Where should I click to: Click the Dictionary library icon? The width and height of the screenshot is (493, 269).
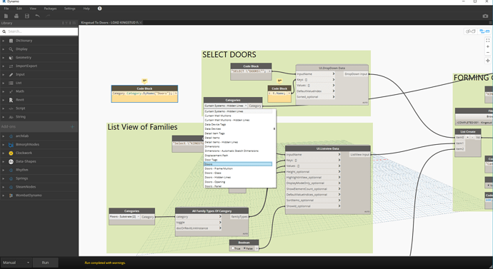[x=11, y=41]
